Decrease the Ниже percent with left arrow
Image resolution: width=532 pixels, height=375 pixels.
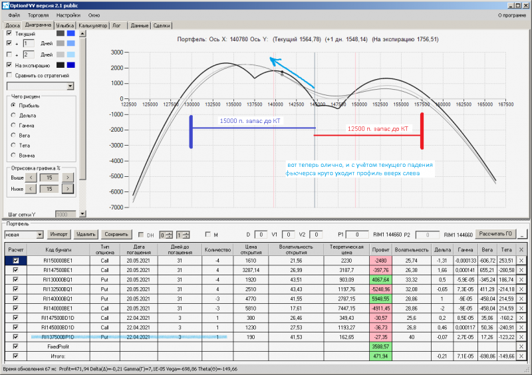point(31,189)
